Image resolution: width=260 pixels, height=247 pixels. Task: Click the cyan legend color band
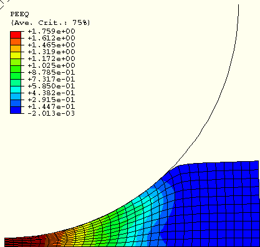[x=16, y=90]
